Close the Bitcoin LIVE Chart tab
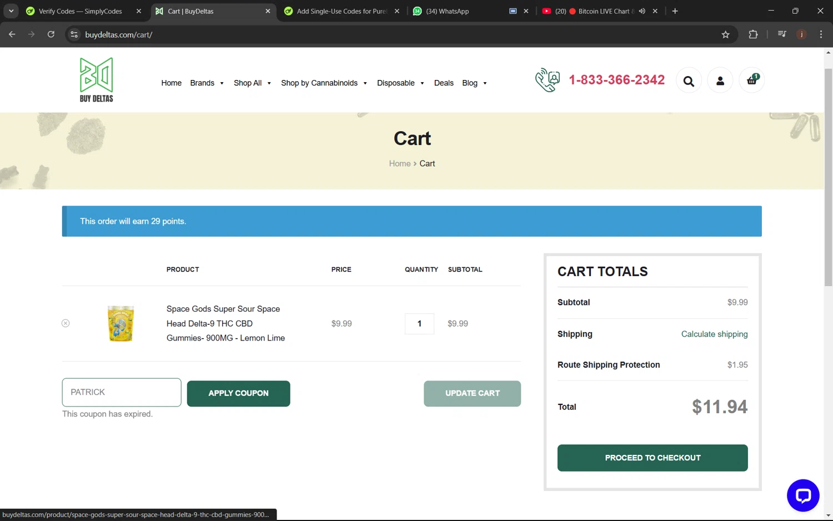Viewport: 833px width, 521px height. click(x=655, y=11)
